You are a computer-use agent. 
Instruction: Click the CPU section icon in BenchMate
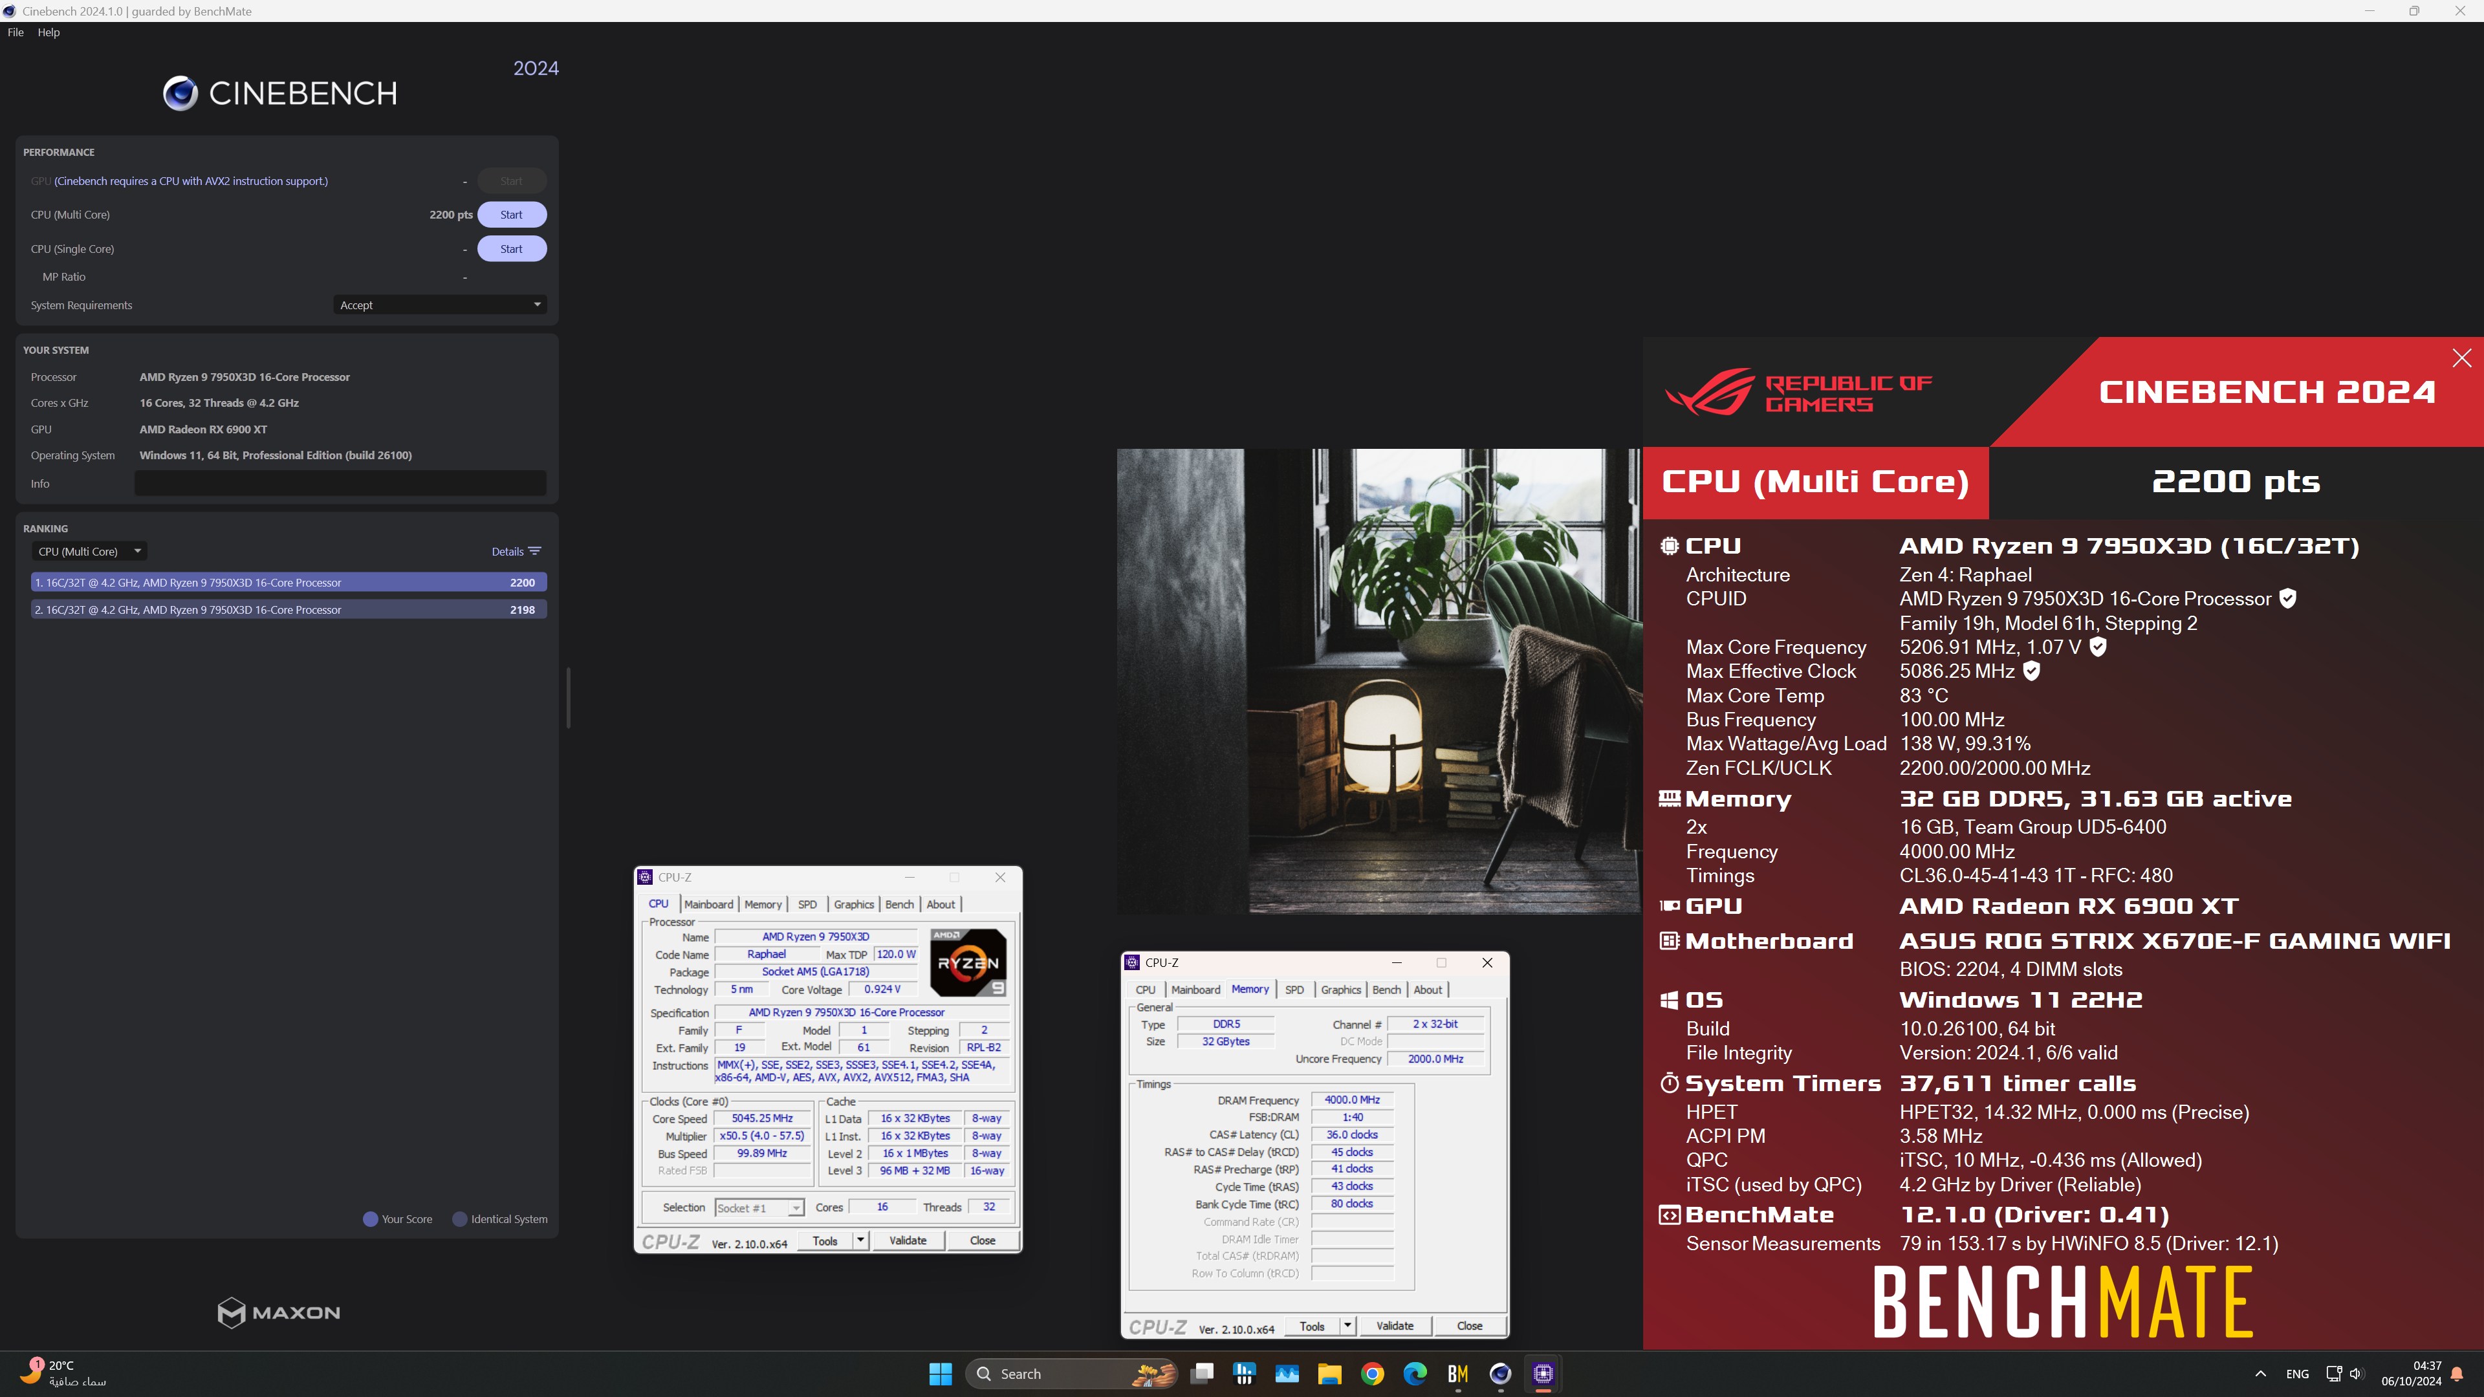coord(1669,546)
